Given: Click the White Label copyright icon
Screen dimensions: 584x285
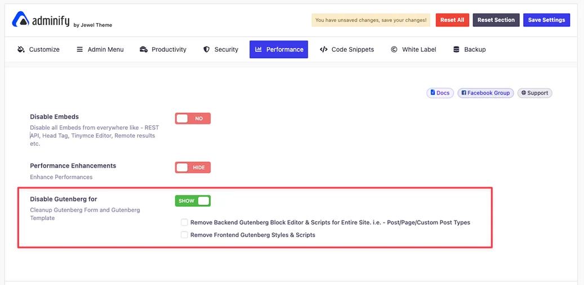Looking at the screenshot, I should (x=394, y=49).
